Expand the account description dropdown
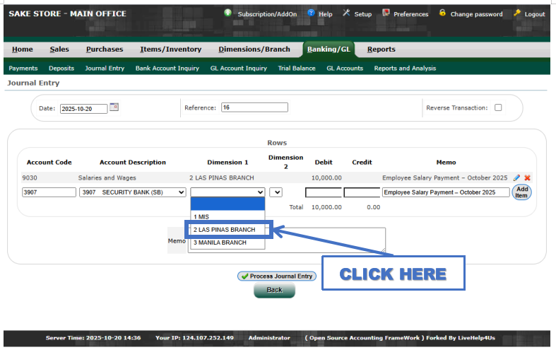Viewport: 556px width, 350px height. pos(133,192)
